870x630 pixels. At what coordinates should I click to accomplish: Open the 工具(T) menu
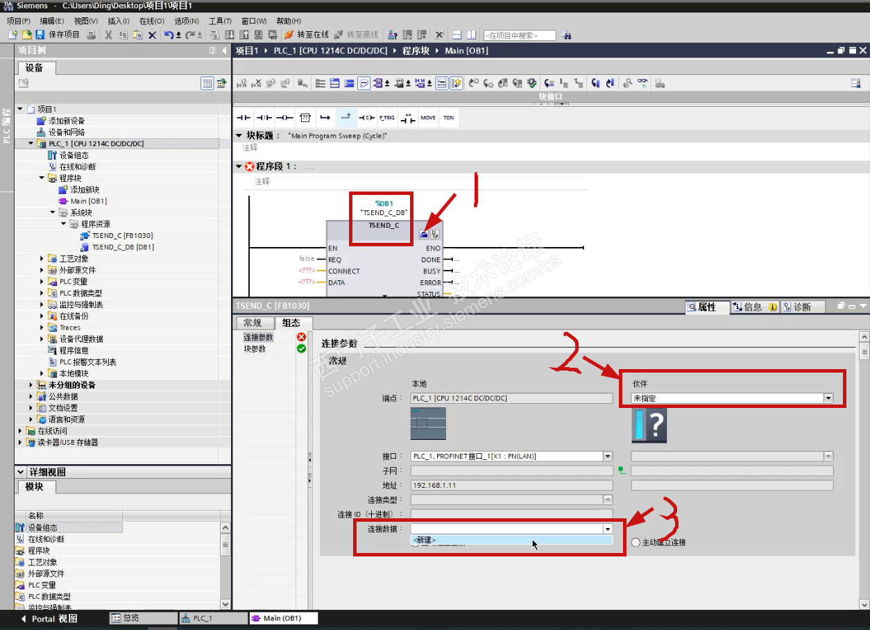click(x=221, y=21)
